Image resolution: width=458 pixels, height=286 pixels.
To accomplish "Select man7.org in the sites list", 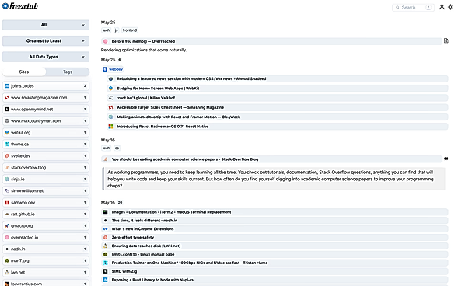I will pos(46,261).
